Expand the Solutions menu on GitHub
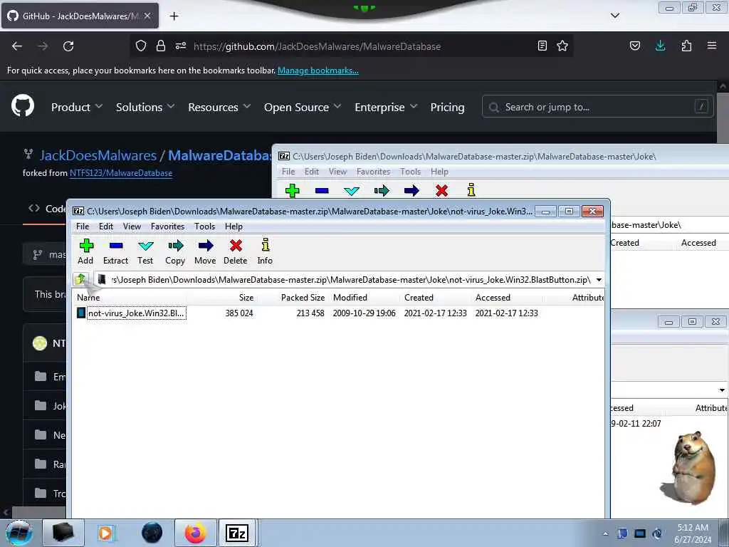 (145, 107)
